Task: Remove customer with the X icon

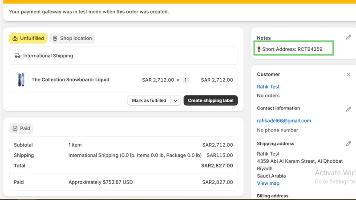Action: 348,75
